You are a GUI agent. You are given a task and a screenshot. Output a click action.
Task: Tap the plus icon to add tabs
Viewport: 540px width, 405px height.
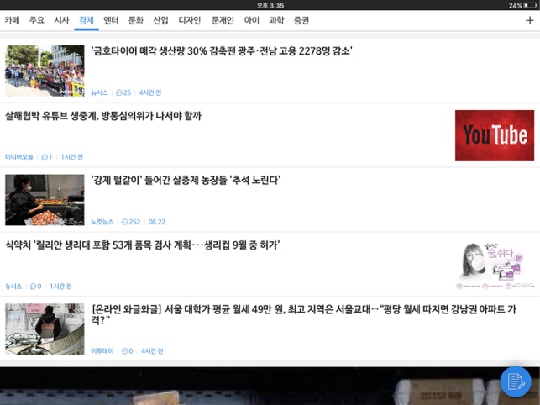(529, 19)
